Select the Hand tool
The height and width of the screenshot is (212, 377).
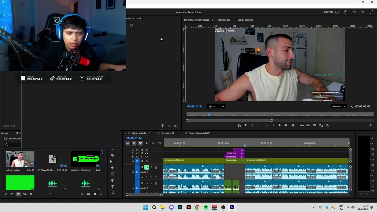pyautogui.click(x=112, y=180)
